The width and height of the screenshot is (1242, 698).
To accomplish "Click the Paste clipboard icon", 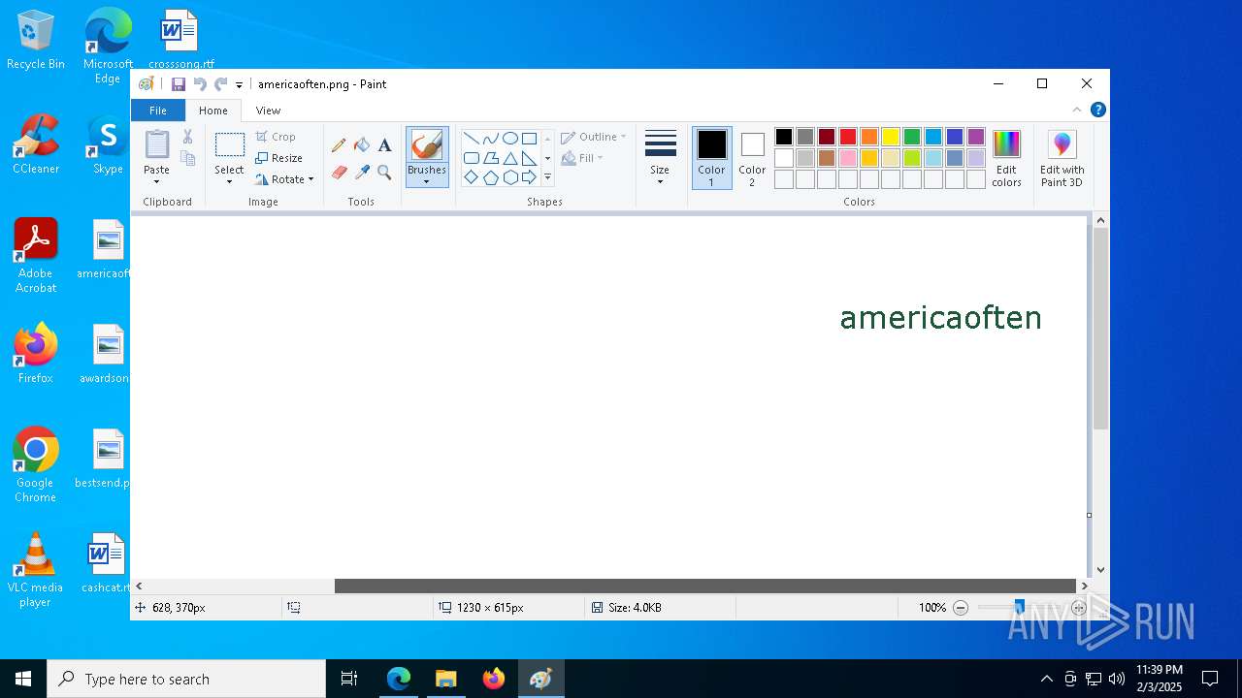I will 156,144.
